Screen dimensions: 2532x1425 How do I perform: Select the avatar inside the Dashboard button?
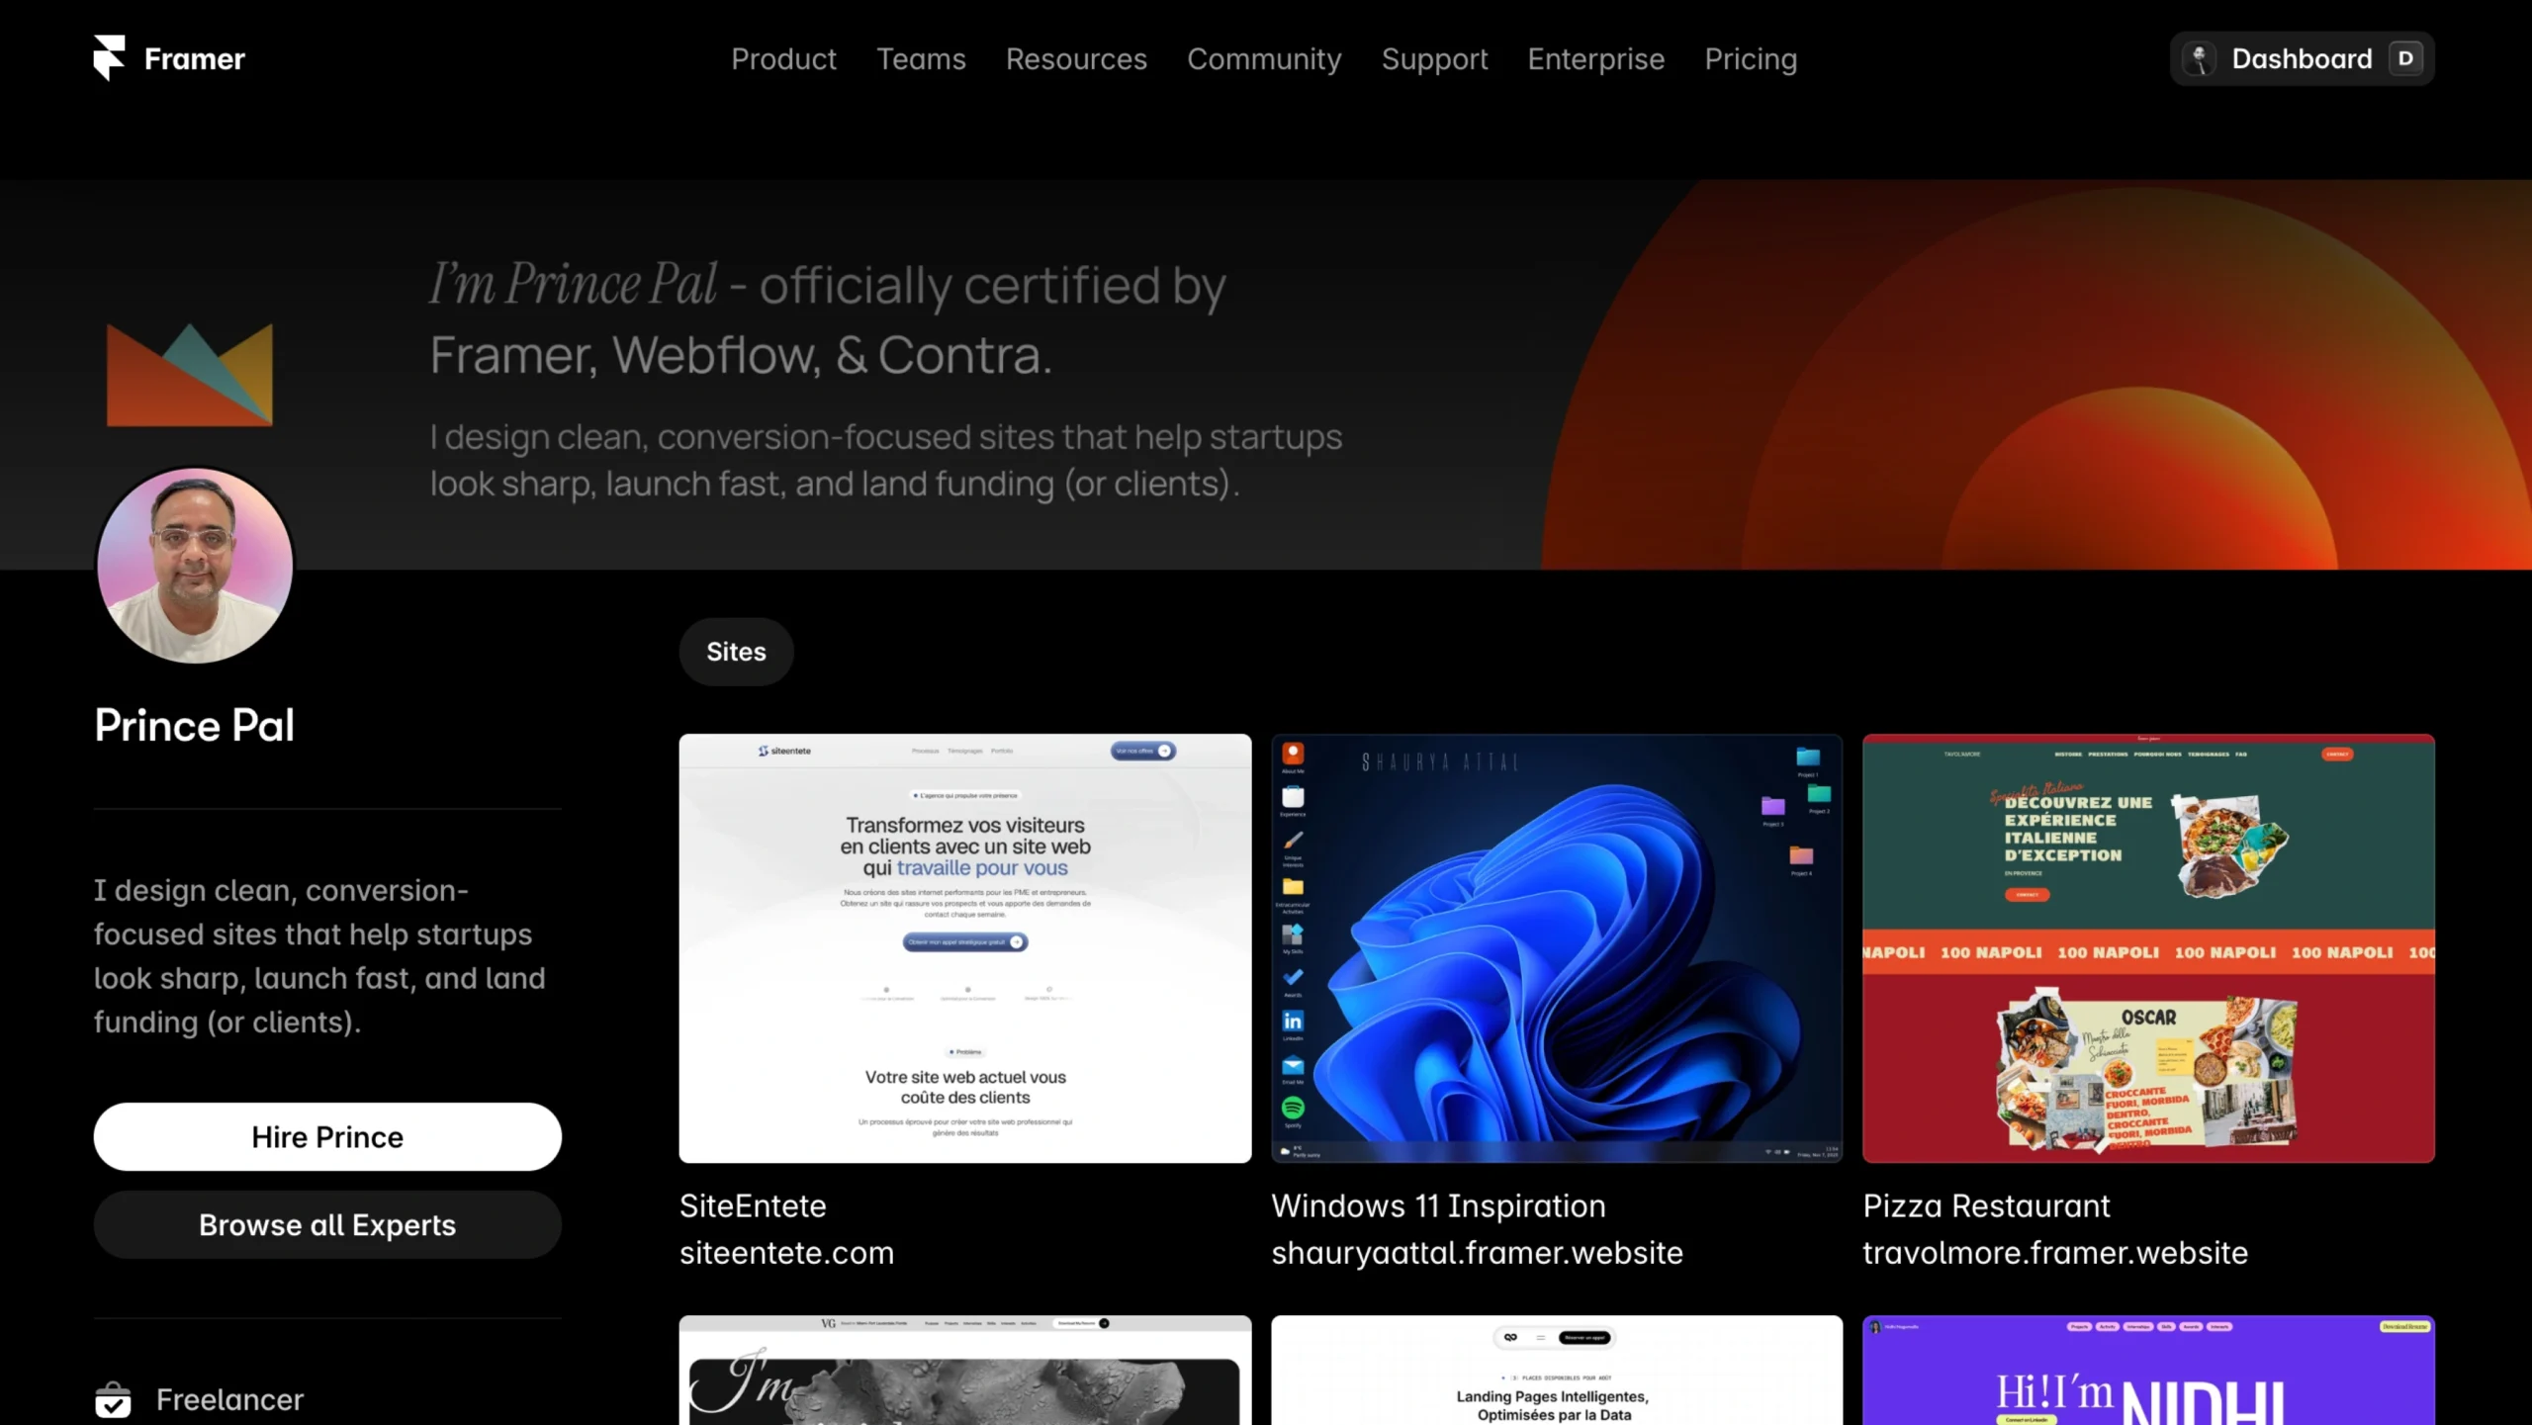(x=2201, y=57)
